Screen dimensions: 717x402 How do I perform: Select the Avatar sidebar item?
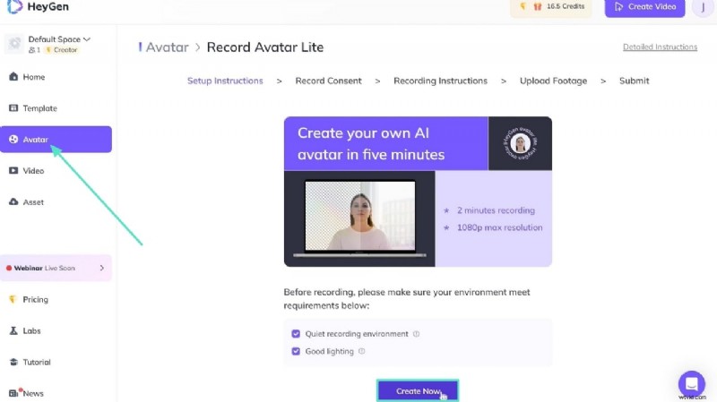tap(56, 140)
